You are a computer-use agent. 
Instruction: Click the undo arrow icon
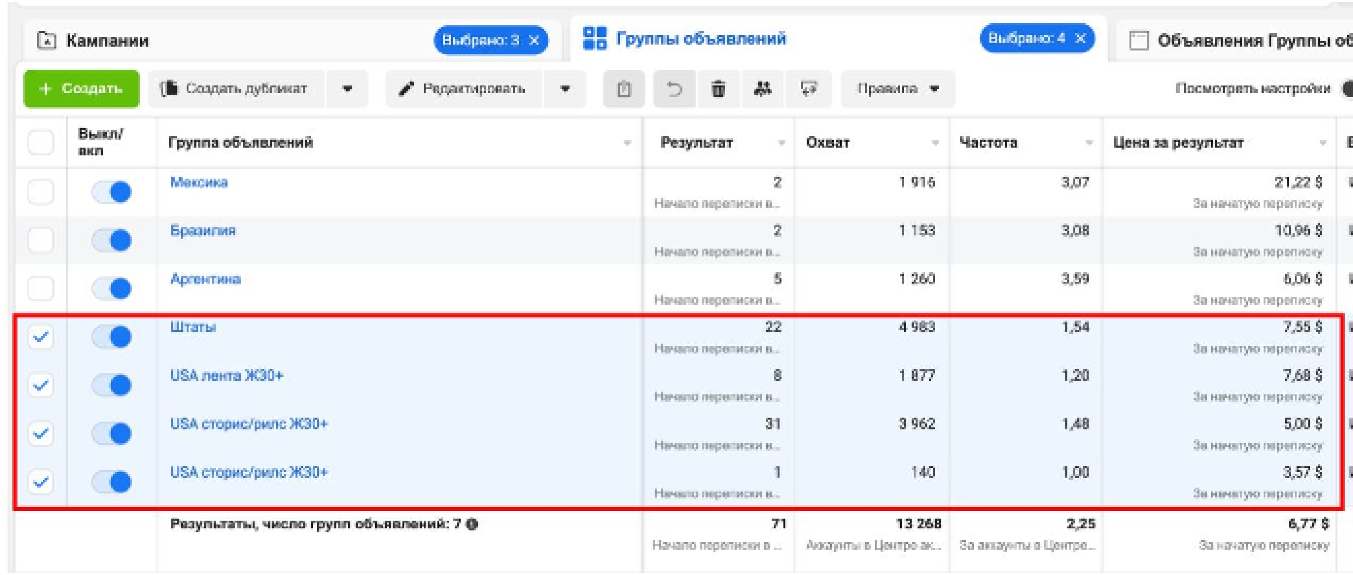click(x=674, y=89)
